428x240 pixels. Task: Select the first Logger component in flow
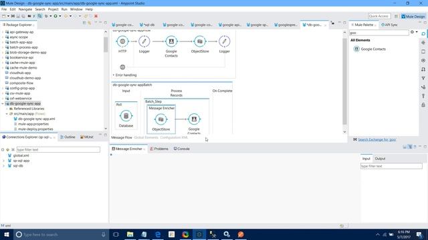144,41
